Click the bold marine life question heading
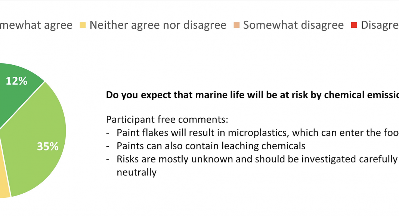Screen dimensions: 399x216 point(253,95)
